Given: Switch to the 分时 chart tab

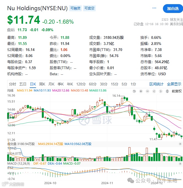Looking at the screenshot, I should 12,84.
